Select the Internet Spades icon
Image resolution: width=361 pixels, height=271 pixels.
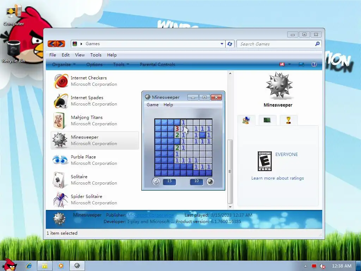click(61, 101)
